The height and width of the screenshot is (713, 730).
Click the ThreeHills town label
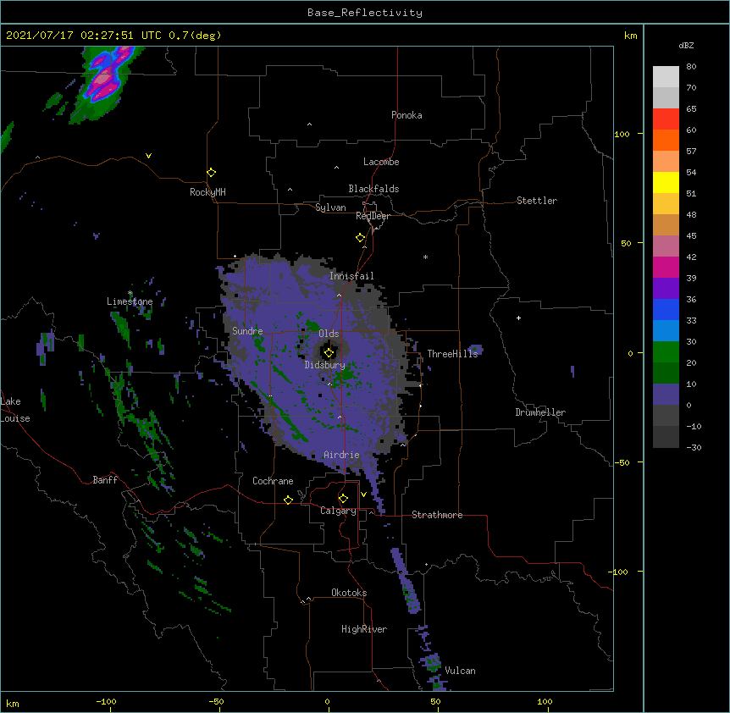point(452,354)
